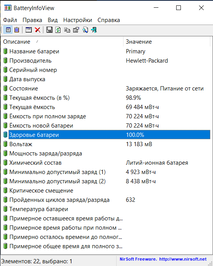The image size is (213, 266).
Task: Select the Производитель row
Action: (x=106, y=61)
